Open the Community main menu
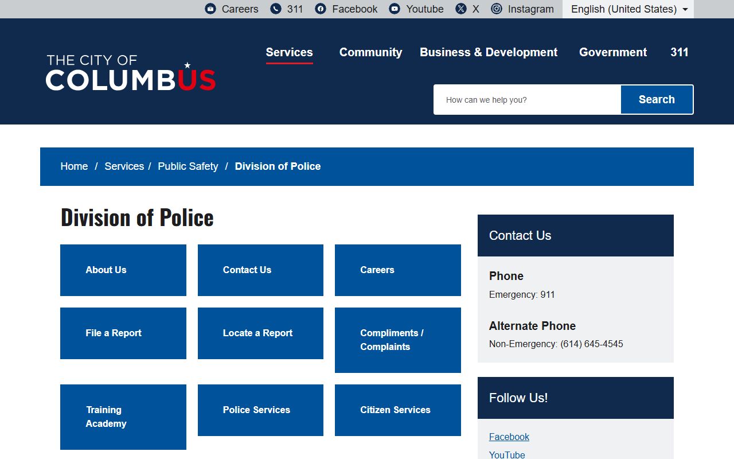 click(370, 52)
